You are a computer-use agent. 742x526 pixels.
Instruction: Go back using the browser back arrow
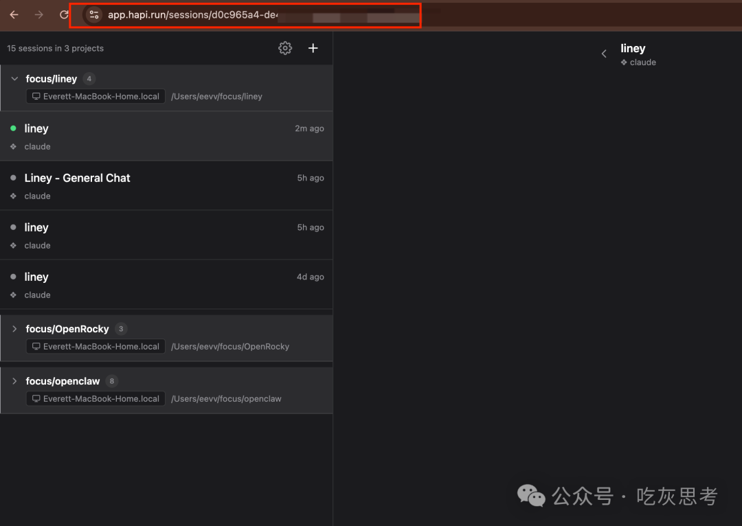[14, 14]
